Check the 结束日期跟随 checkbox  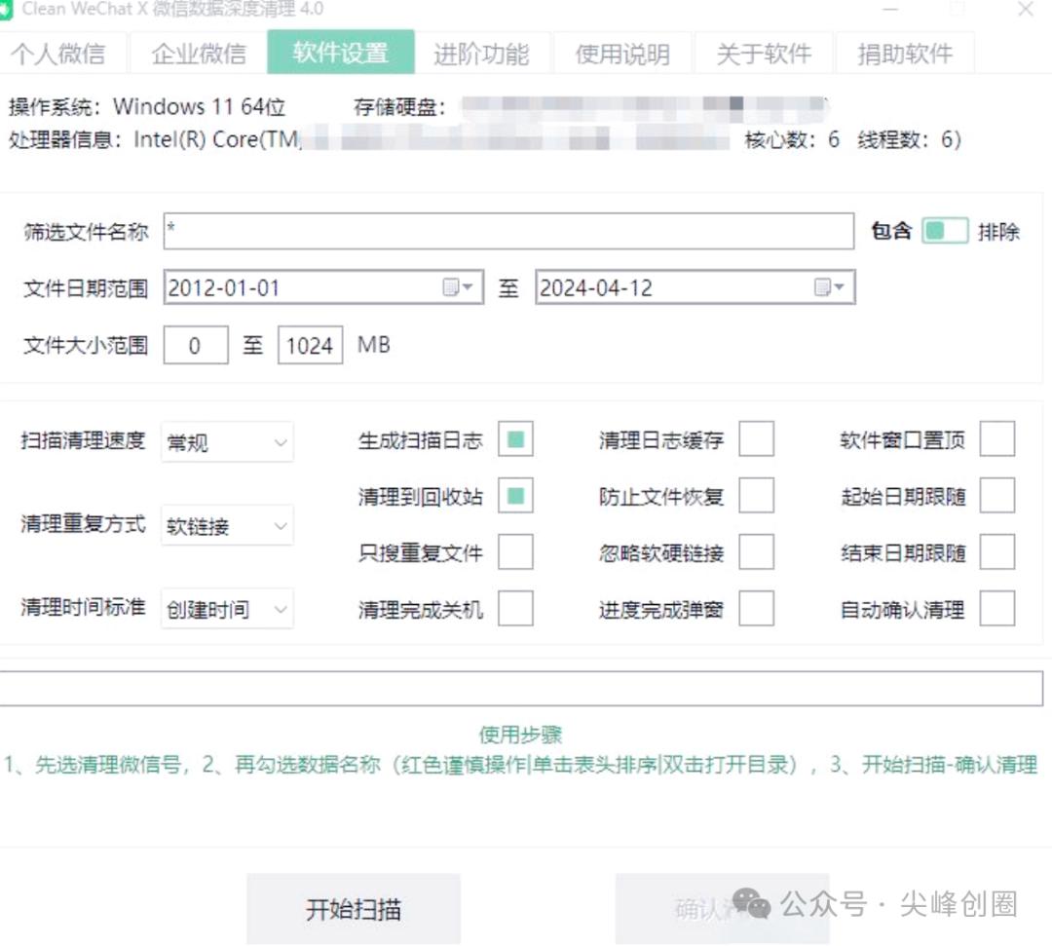997,552
